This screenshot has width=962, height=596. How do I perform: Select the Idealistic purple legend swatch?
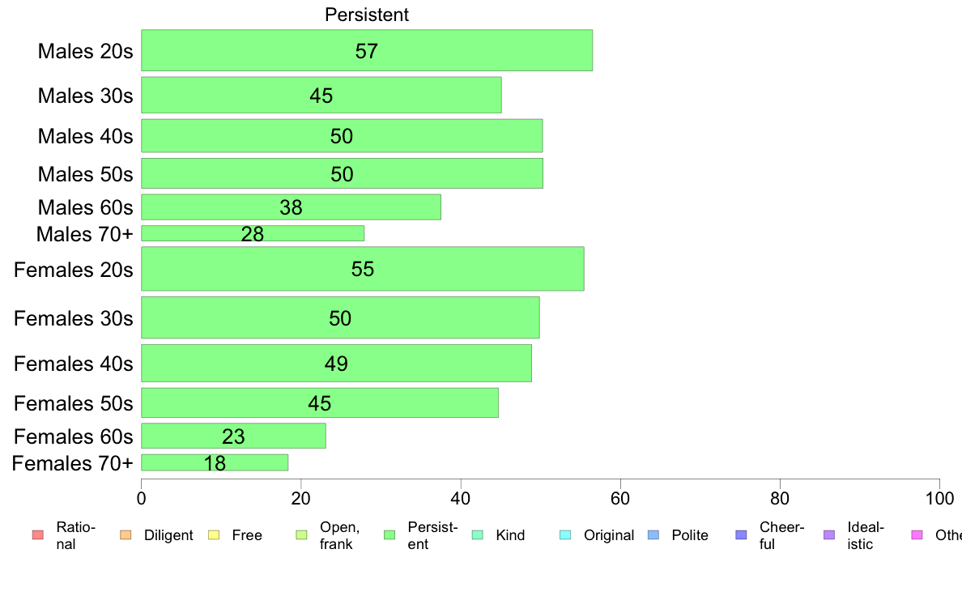(829, 535)
